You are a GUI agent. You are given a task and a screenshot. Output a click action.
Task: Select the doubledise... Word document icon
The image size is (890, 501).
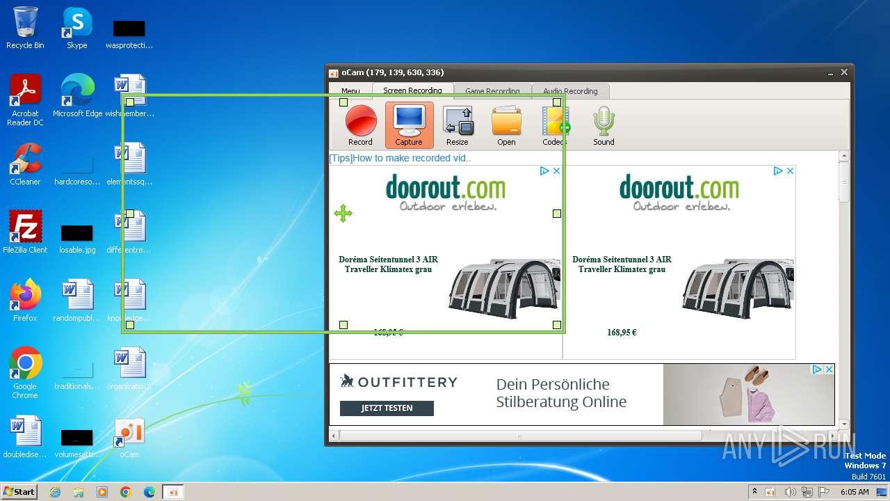pos(25,437)
